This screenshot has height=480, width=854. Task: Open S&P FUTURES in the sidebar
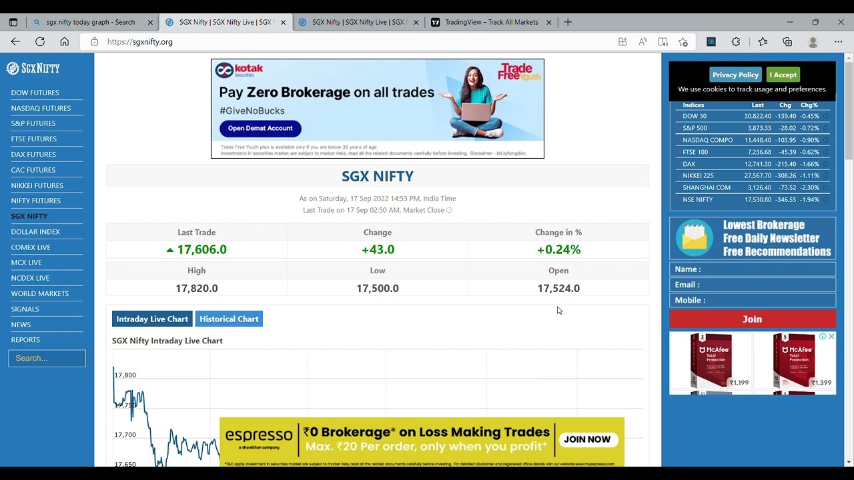[33, 123]
